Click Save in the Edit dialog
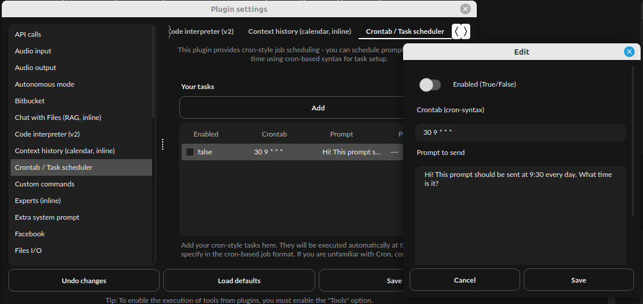Screen dimensions: 643x304 click(579, 280)
